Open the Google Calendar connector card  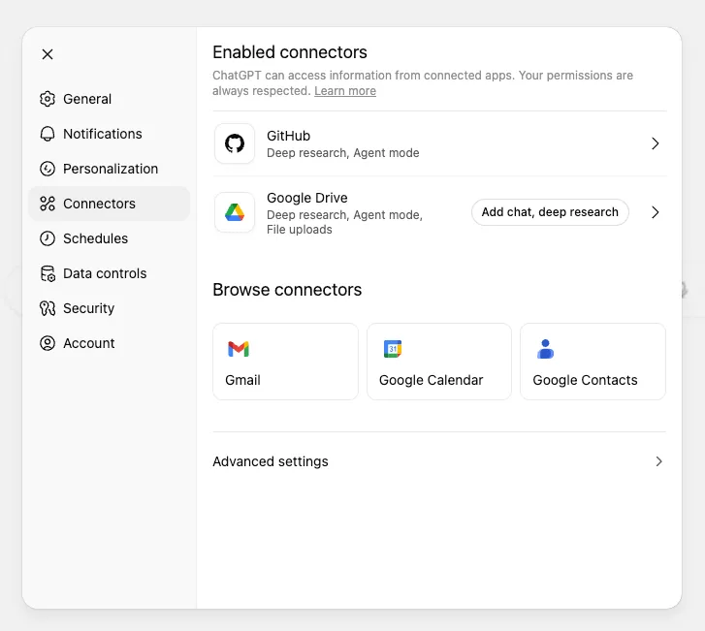click(x=439, y=362)
